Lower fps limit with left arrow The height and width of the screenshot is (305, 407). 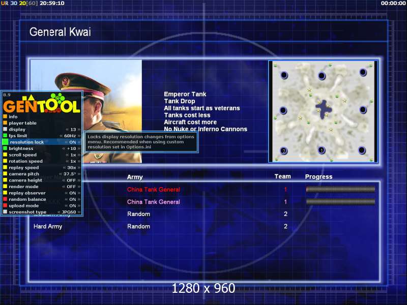point(61,136)
